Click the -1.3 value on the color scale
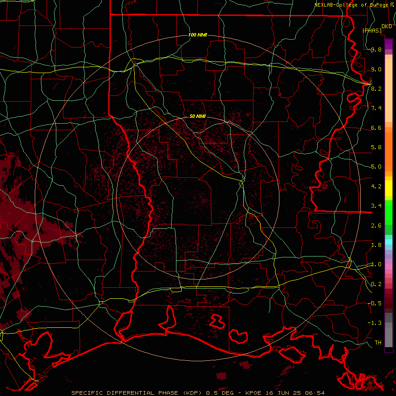The width and height of the screenshot is (396, 396). pyautogui.click(x=374, y=323)
